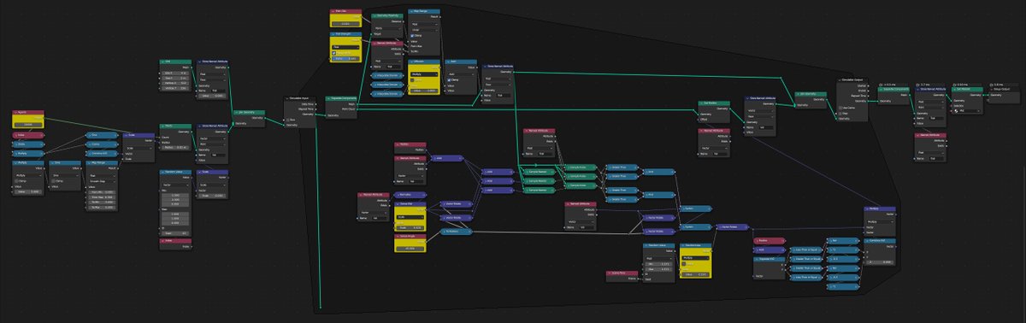Open the Vector type dropdown in left Random Value node

175,185
